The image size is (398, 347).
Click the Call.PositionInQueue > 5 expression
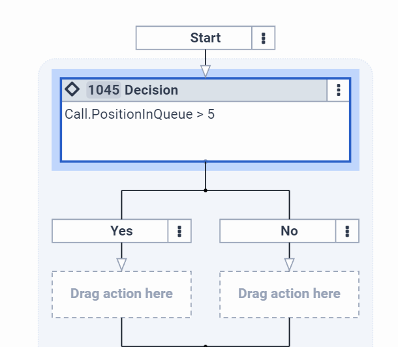(140, 114)
